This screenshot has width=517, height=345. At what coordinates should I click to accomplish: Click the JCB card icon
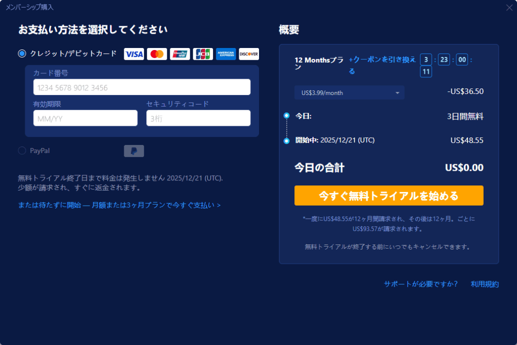pos(203,54)
